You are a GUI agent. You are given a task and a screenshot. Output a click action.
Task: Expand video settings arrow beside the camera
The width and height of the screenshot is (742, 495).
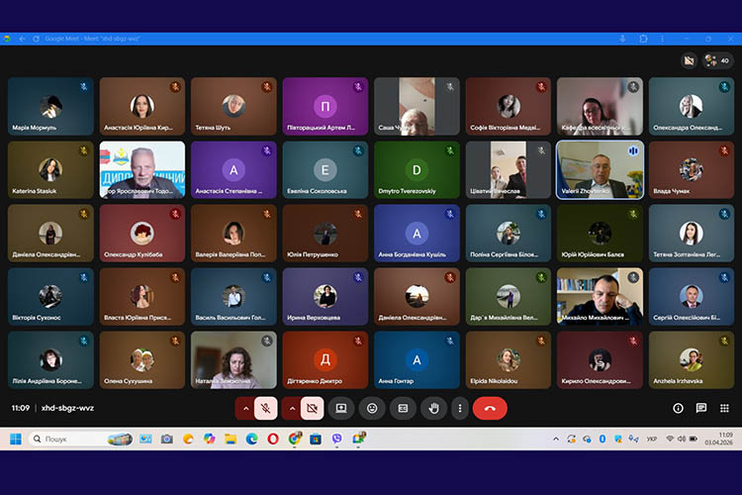[x=292, y=407]
